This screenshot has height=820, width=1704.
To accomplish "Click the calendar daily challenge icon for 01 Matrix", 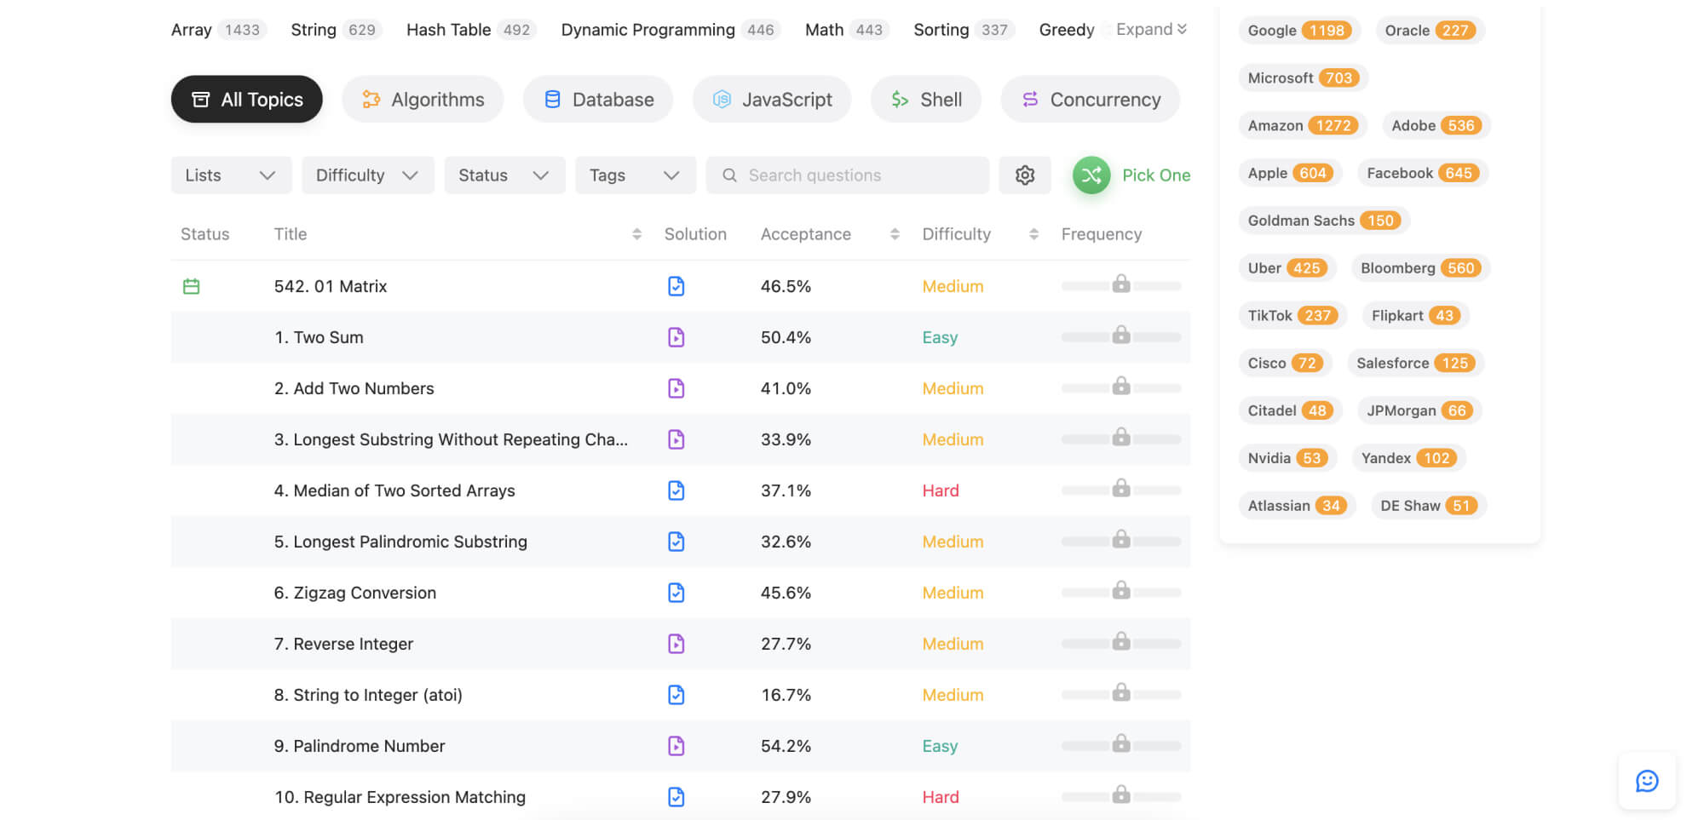I will [x=192, y=287].
